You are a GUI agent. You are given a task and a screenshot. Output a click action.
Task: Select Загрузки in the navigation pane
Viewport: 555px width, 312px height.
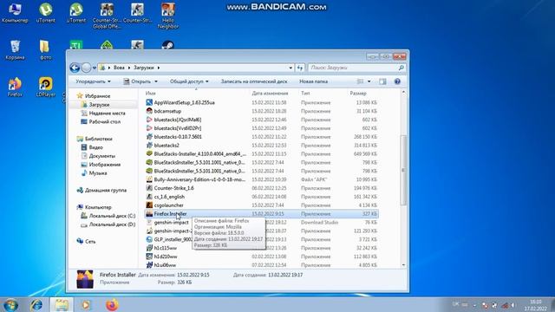tap(99, 105)
